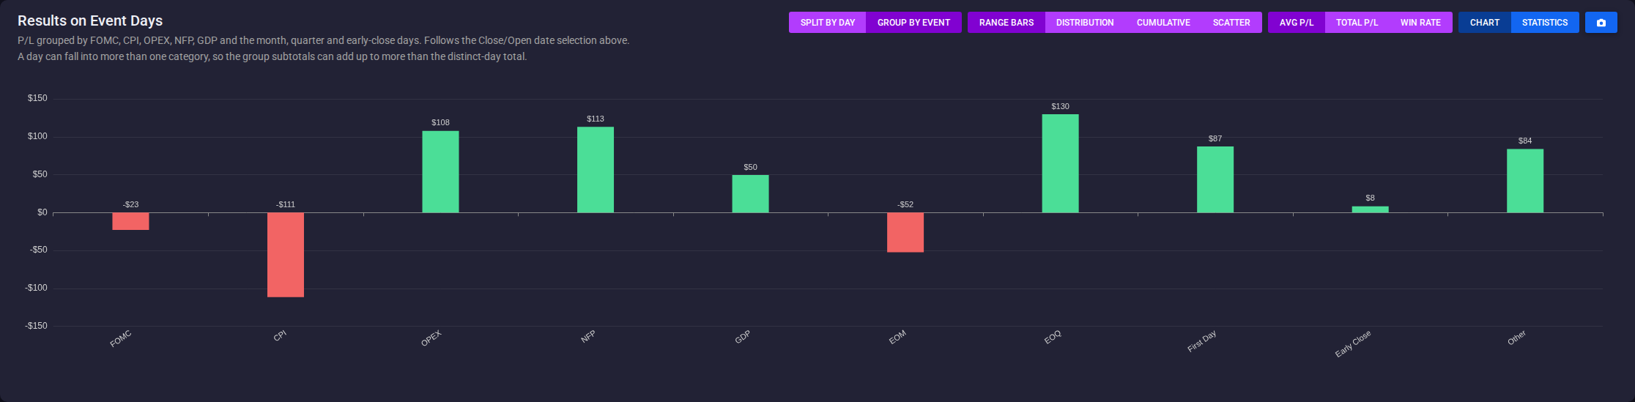Switch chart to Cumulative view
Image resolution: width=1635 pixels, height=402 pixels.
point(1163,23)
